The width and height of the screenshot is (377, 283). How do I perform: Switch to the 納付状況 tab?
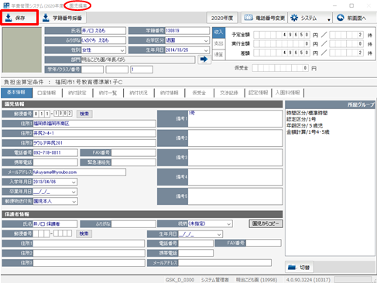pos(139,93)
